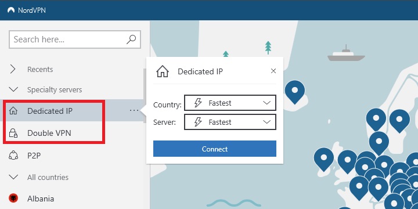Viewport: 418px width, 209px height.
Task: Open the Server dropdown set to Fastest
Action: (230, 122)
